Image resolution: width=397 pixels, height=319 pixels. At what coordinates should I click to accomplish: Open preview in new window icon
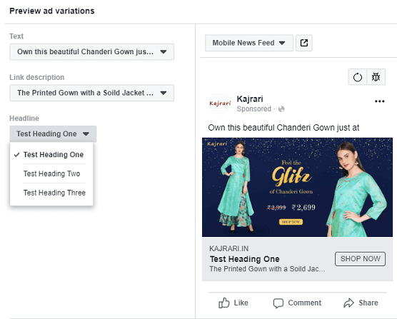(304, 43)
